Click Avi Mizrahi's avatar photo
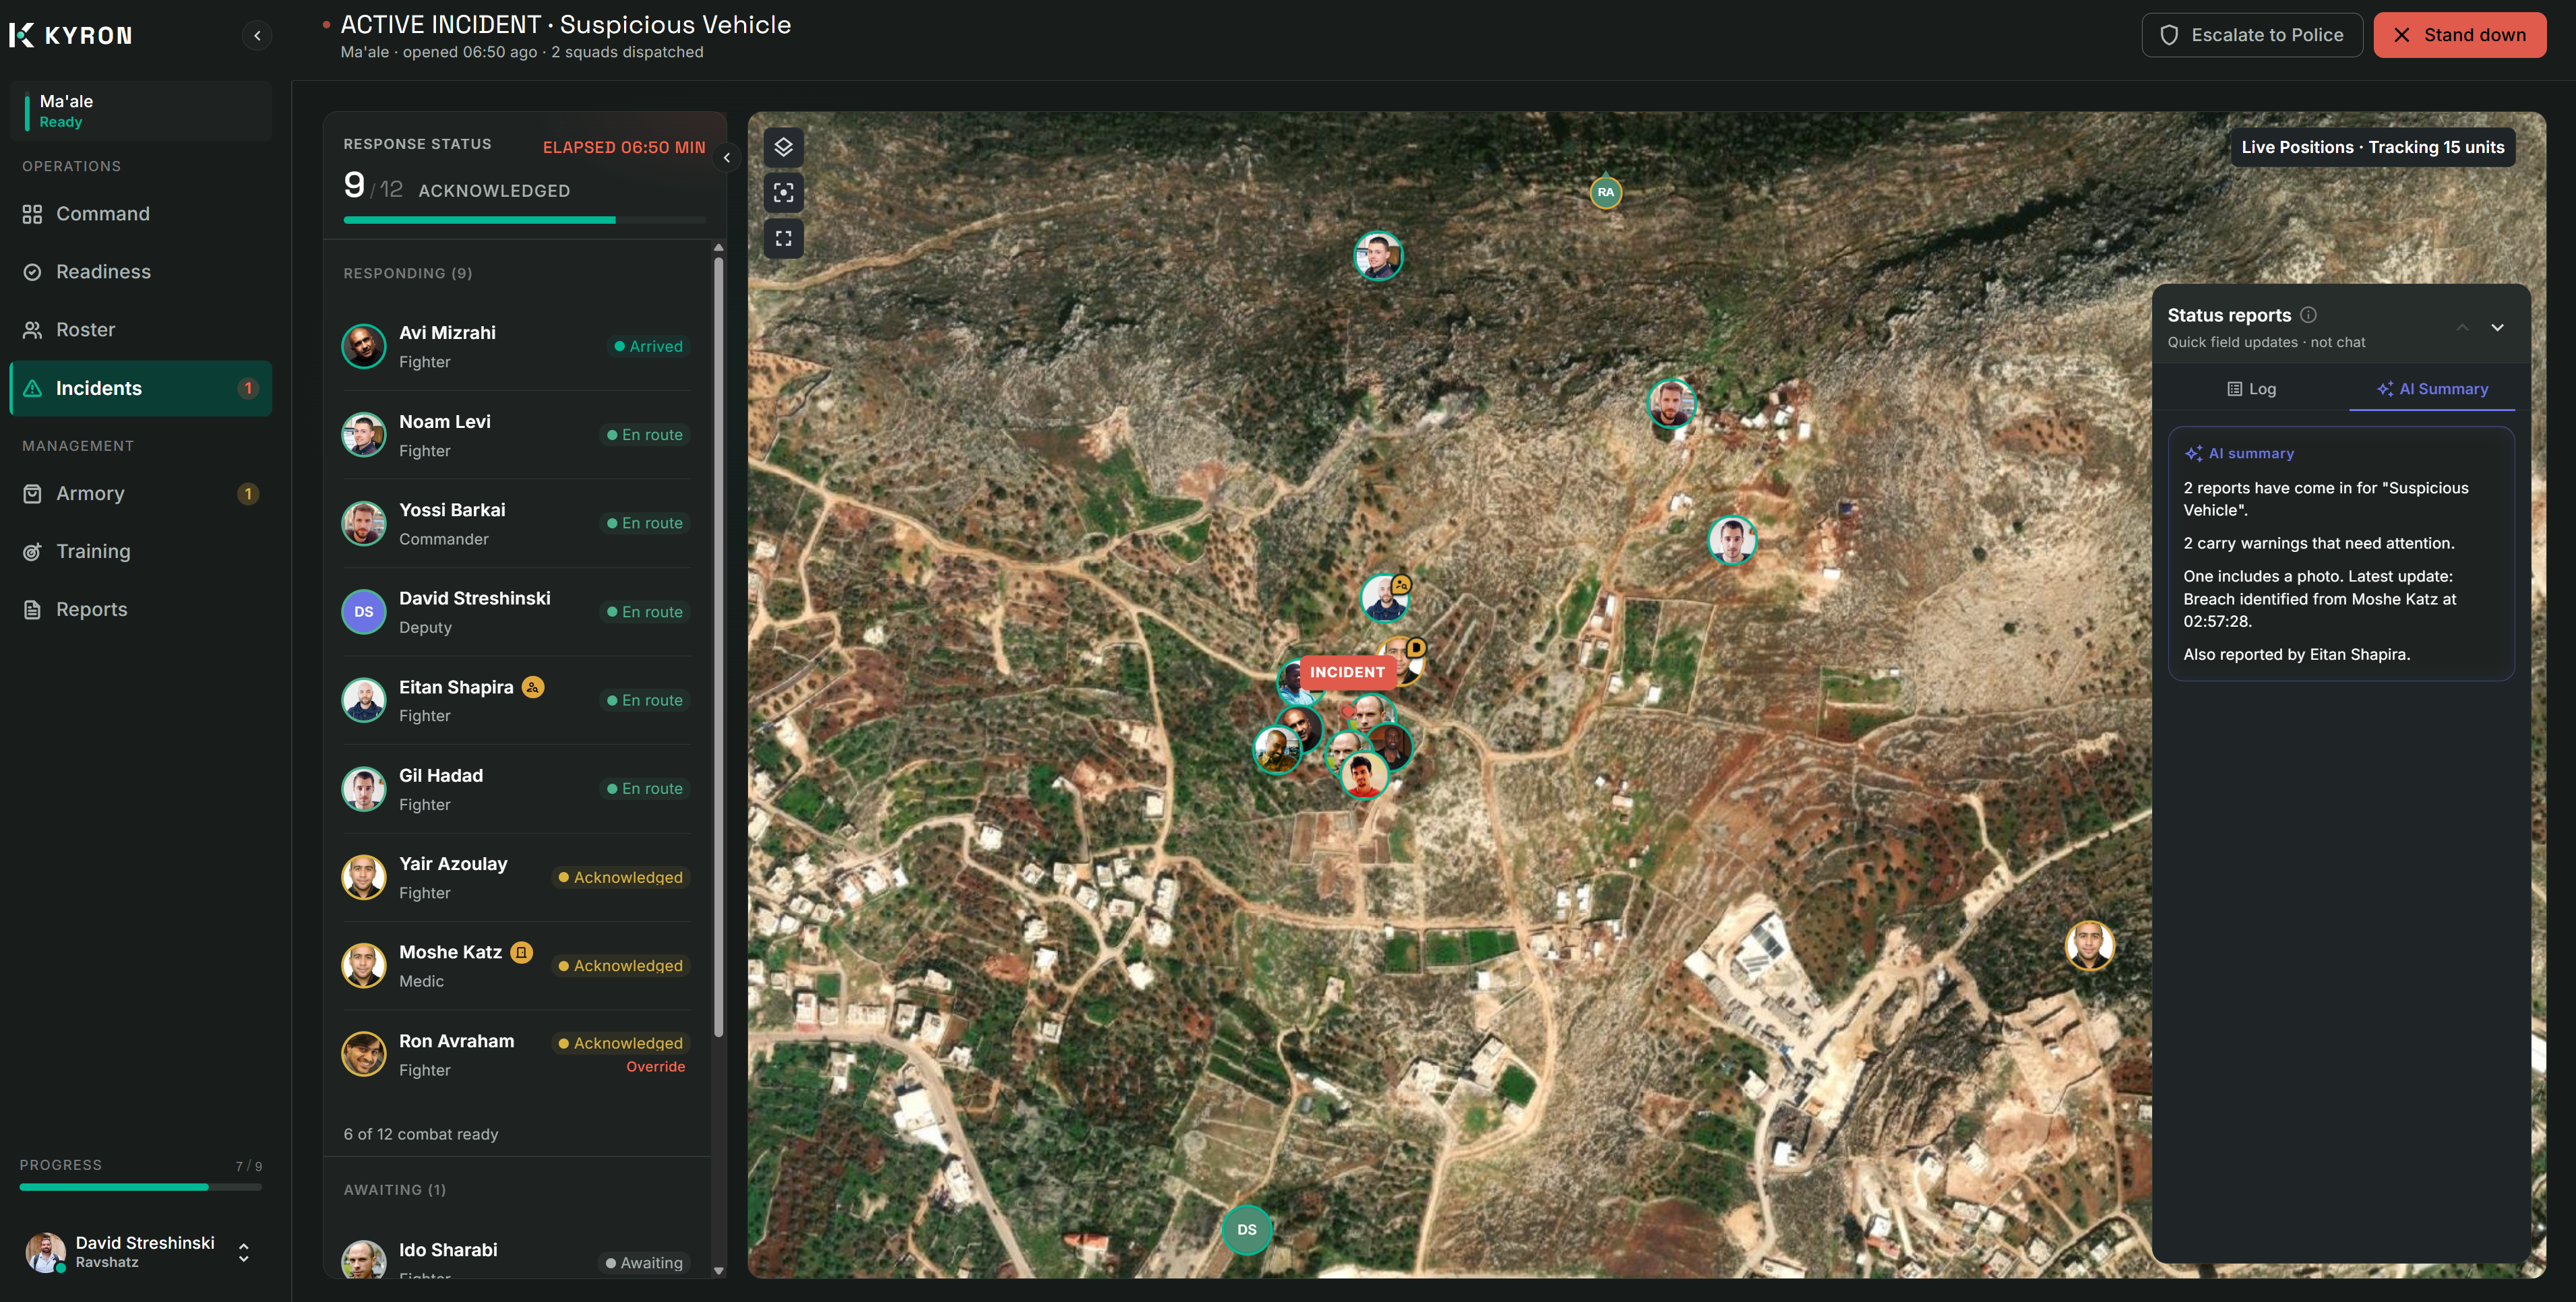The height and width of the screenshot is (1302, 2576). tap(364, 347)
